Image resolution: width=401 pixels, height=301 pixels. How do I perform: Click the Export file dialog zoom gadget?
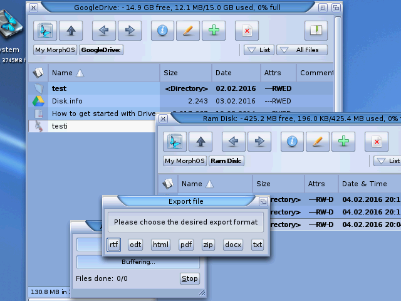pyautogui.click(x=263, y=201)
